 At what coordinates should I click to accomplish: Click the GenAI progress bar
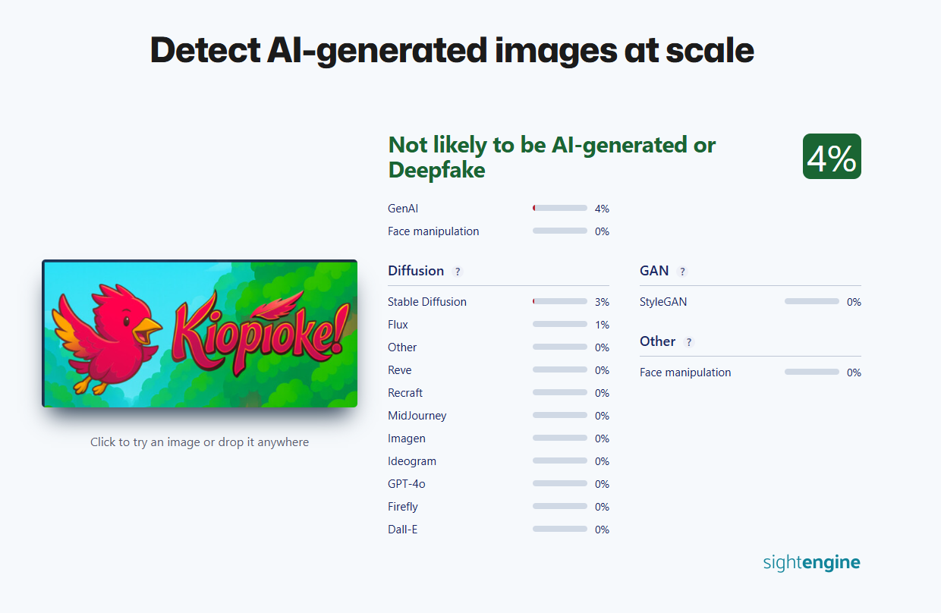pos(560,208)
